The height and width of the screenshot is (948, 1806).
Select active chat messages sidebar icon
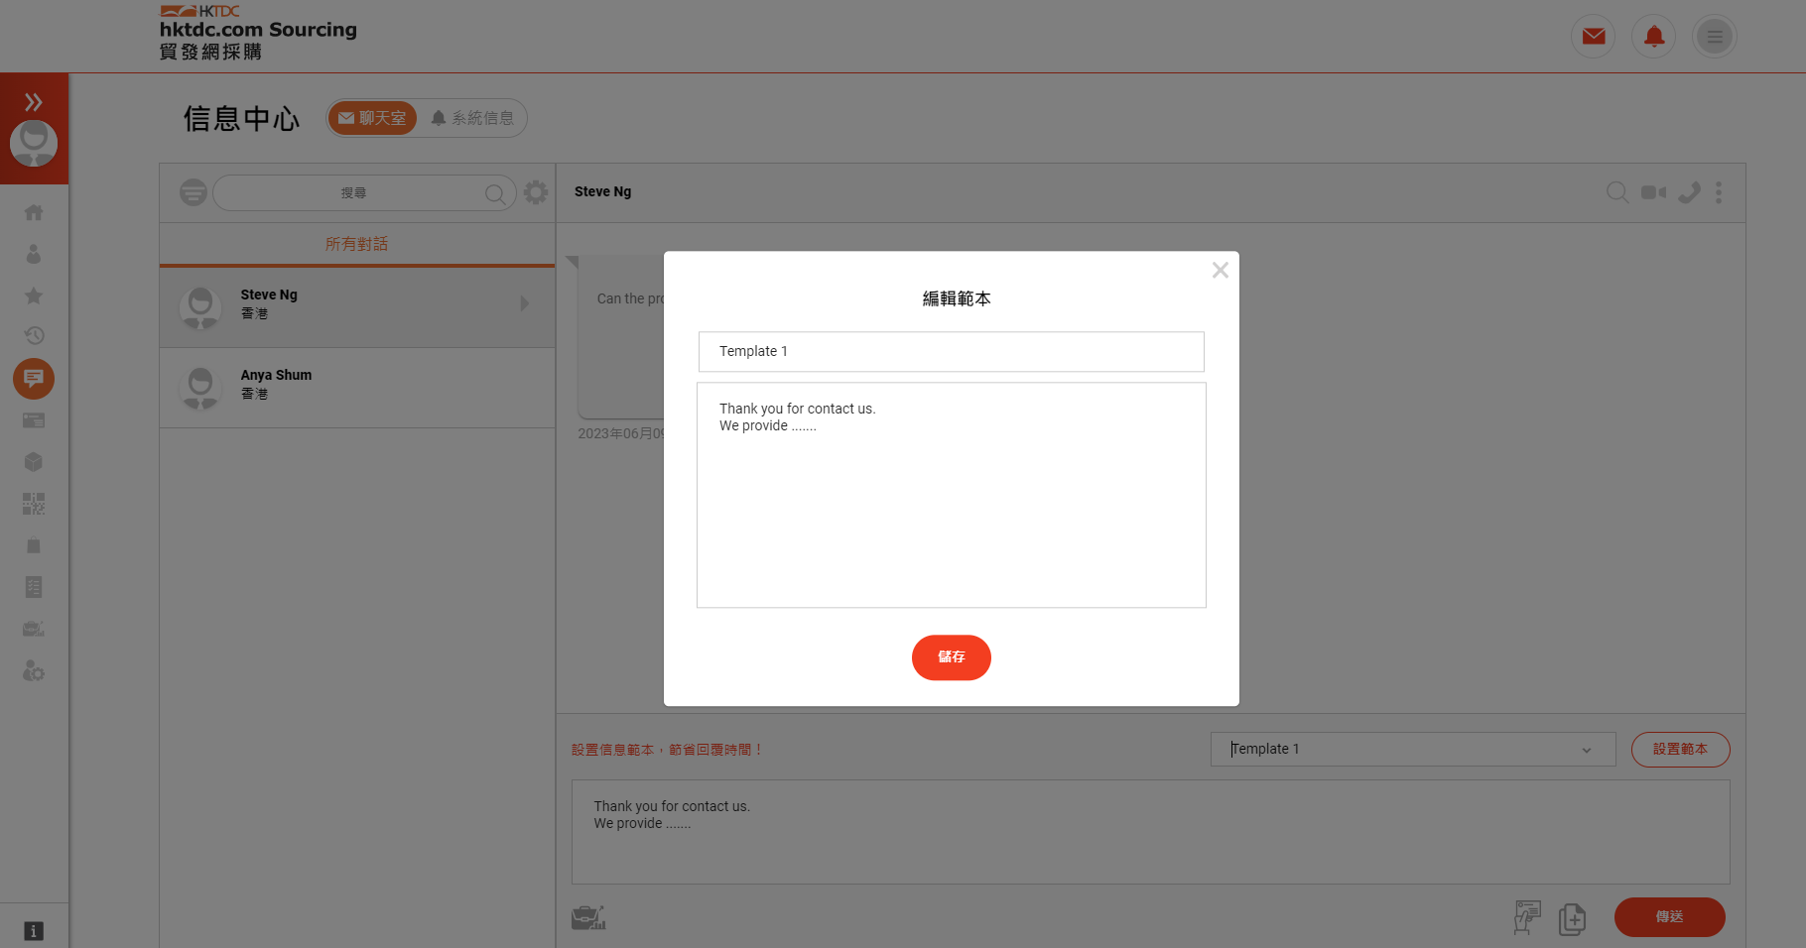[34, 378]
